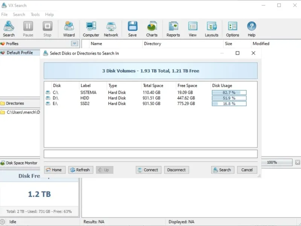This screenshot has width=301, height=226.
Task: Click the 82.7 % disk usage bar
Action: coord(229,92)
